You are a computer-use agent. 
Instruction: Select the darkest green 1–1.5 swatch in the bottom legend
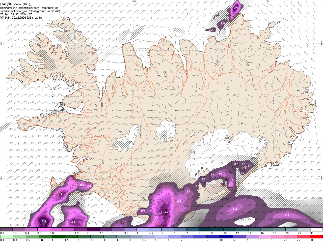coord(58,236)
